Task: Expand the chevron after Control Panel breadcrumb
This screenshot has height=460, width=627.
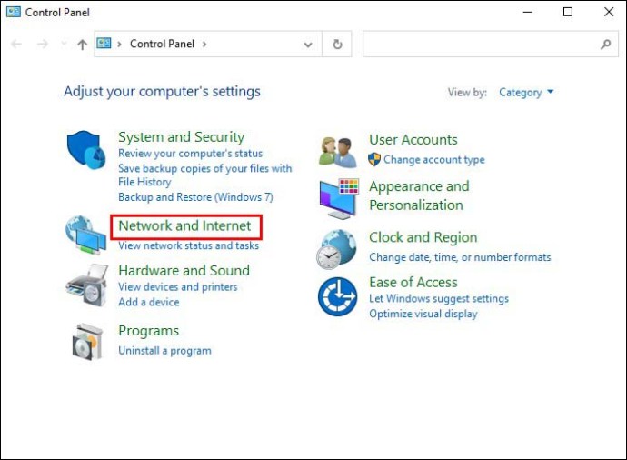Action: point(205,44)
